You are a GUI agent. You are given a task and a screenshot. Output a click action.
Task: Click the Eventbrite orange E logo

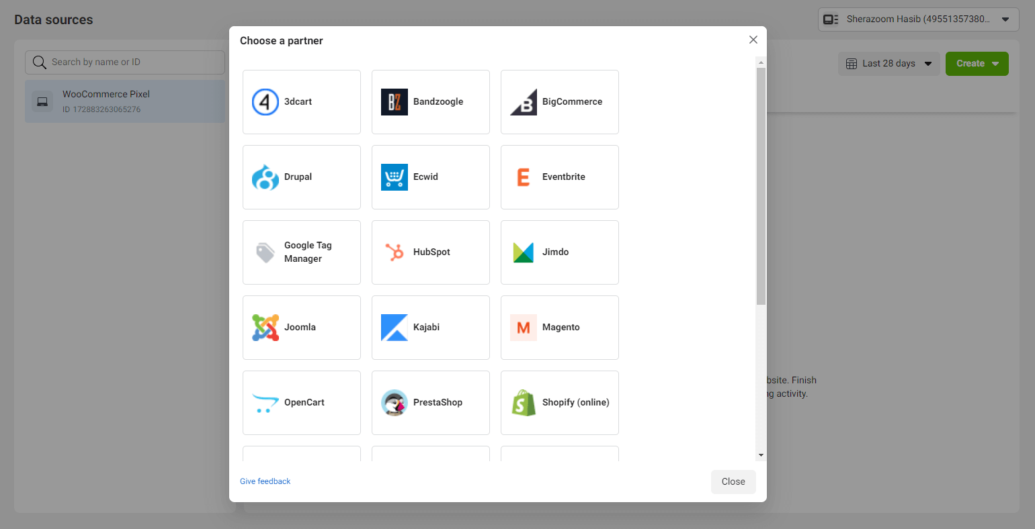click(x=524, y=177)
